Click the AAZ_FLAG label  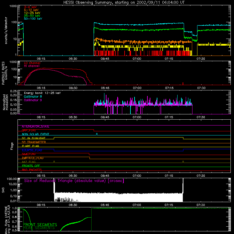(x=29, y=162)
